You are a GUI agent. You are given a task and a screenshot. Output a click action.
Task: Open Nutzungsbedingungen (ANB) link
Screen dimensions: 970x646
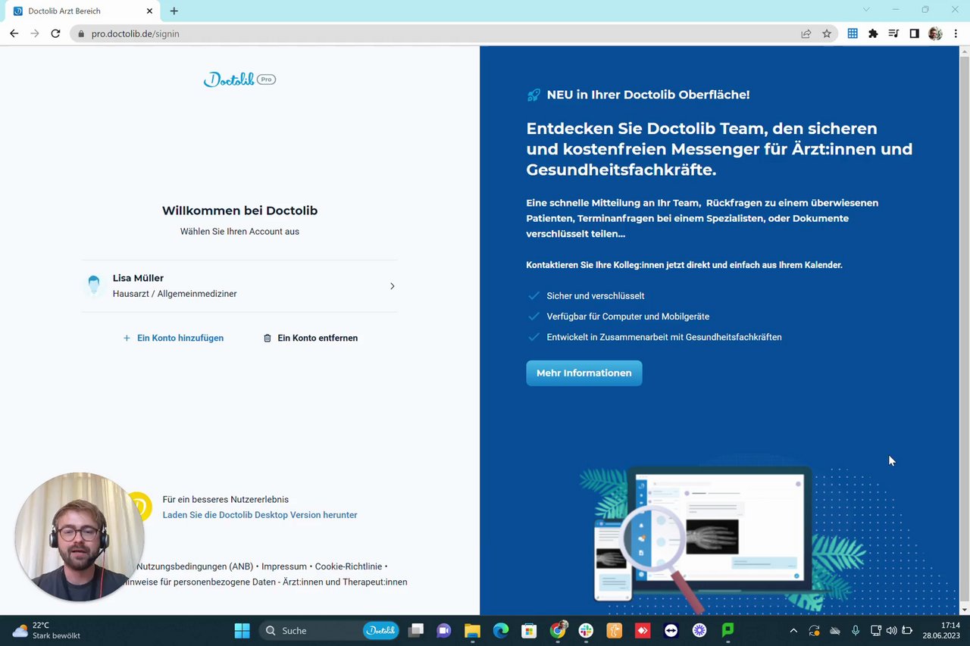pos(195,566)
